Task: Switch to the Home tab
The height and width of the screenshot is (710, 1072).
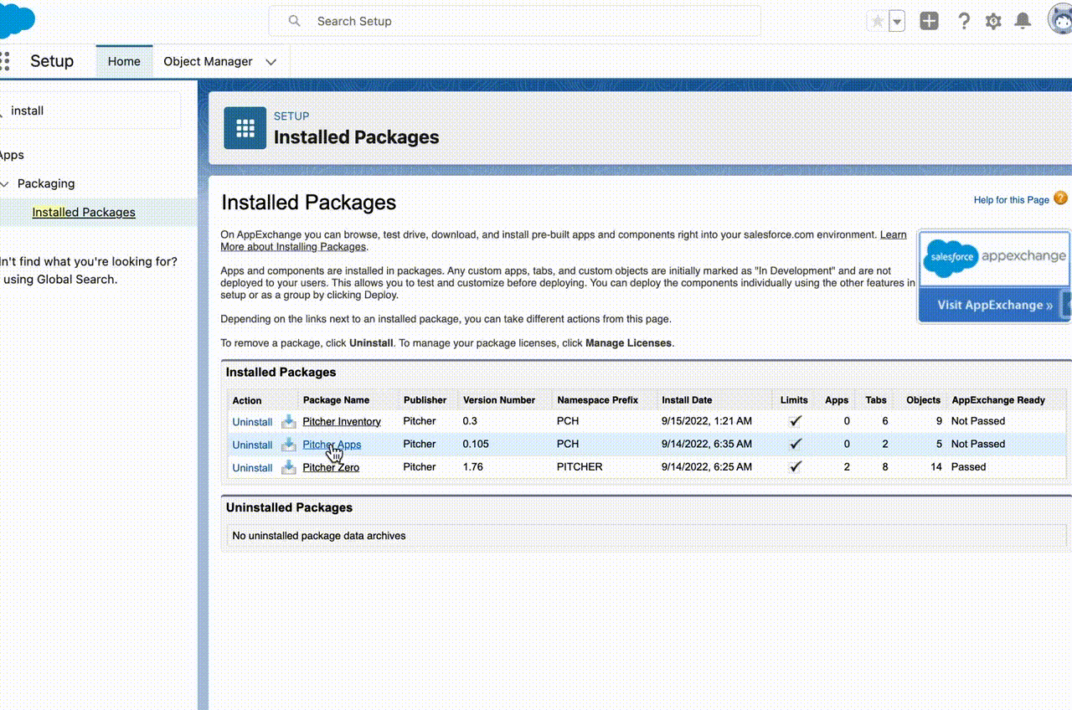Action: 124,61
